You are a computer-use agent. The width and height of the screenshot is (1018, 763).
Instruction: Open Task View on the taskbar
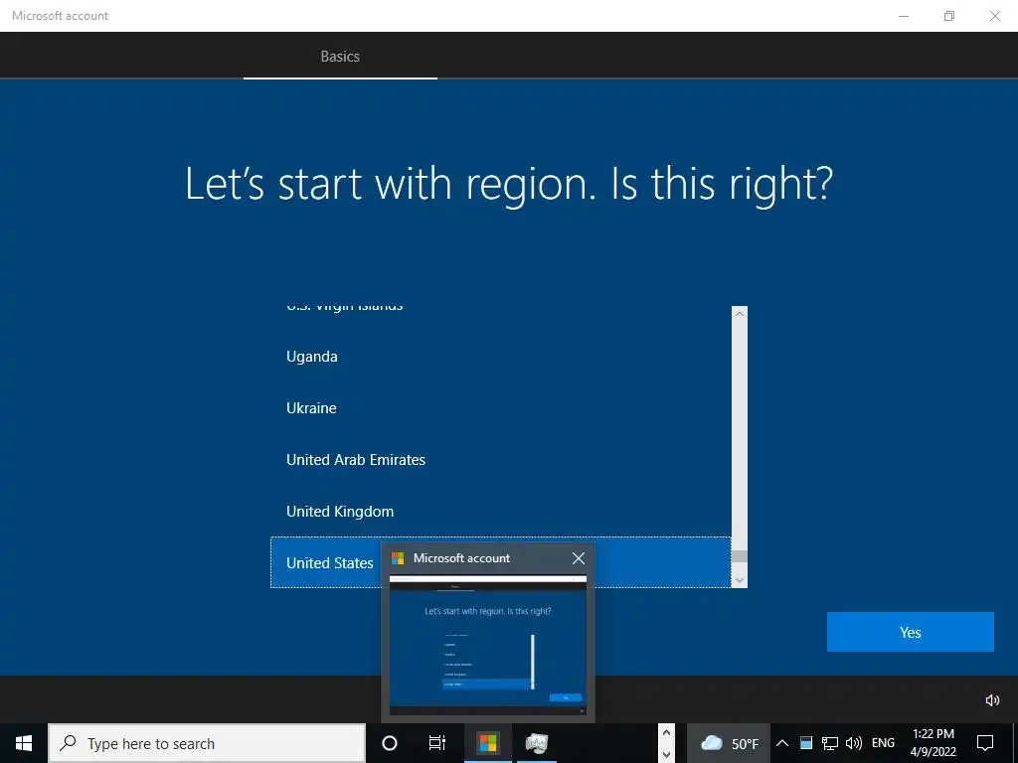437,743
